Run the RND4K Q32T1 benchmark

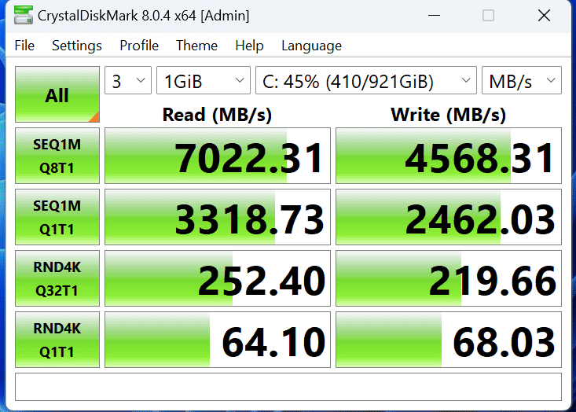[57, 278]
